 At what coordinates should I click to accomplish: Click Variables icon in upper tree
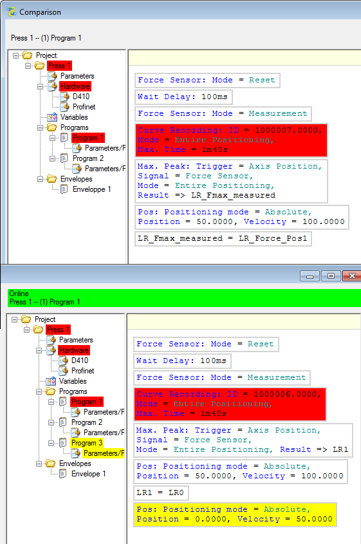pos(52,117)
